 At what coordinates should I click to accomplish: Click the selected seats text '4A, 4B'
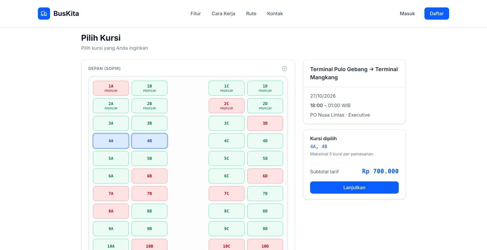(319, 147)
